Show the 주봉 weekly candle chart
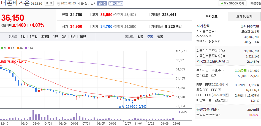The width and height of the screenshot is (261, 126). [150, 37]
